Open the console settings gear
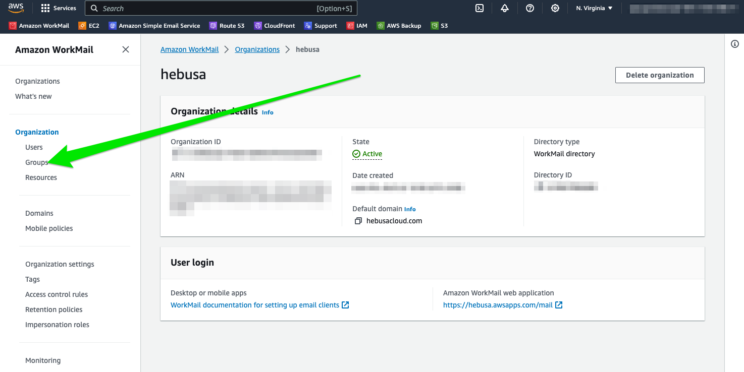This screenshot has width=744, height=372. coord(555,8)
